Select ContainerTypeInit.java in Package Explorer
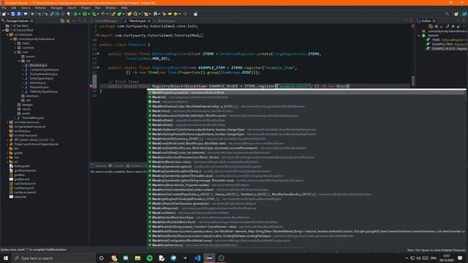 tap(44, 69)
